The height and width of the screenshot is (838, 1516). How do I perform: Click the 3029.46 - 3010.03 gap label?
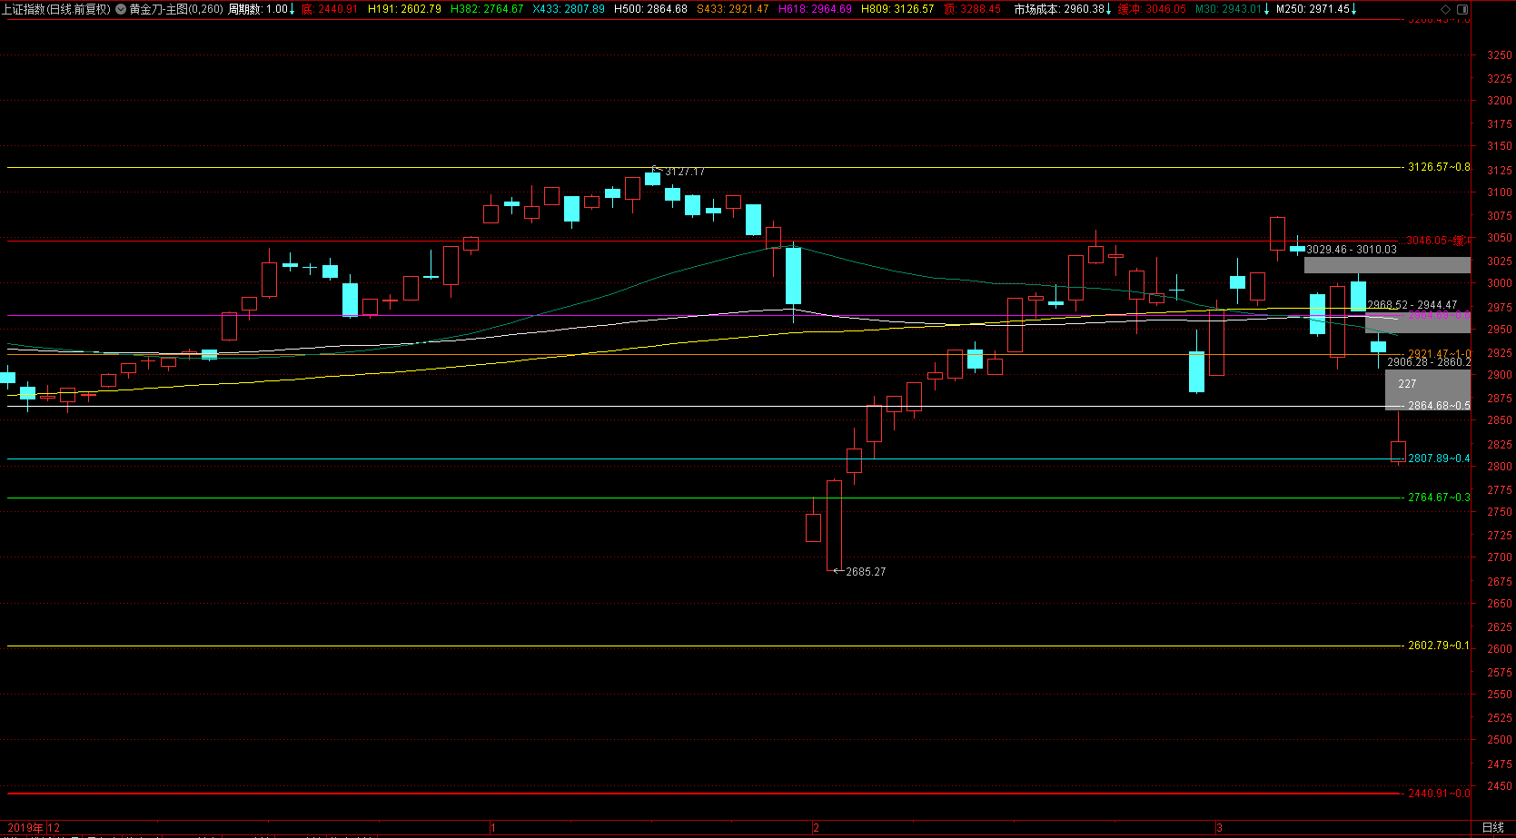coord(1352,250)
